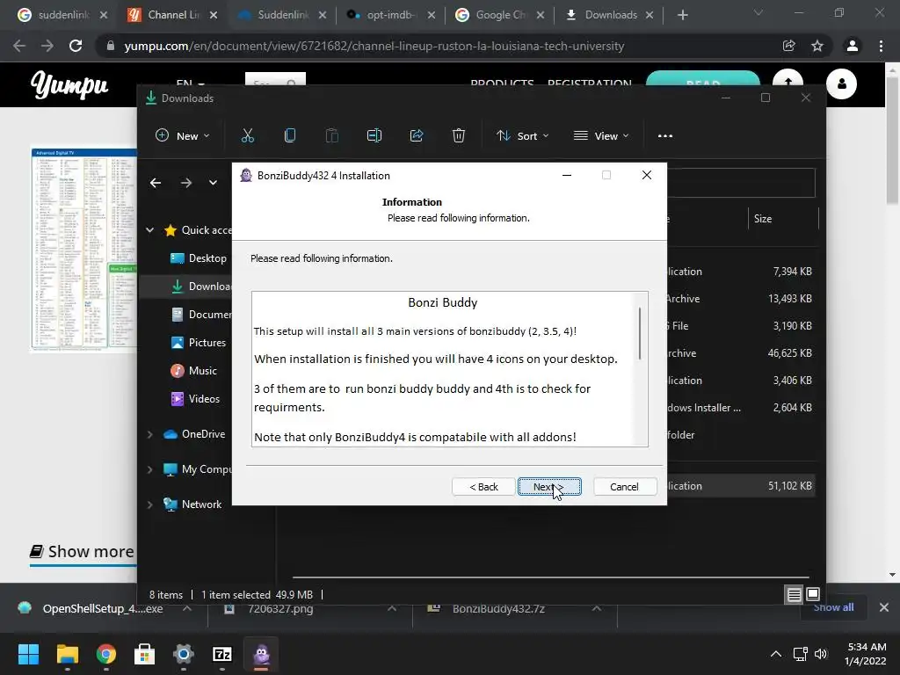Switch to the Downloads browser tab
This screenshot has width=900, height=675.
tap(609, 15)
